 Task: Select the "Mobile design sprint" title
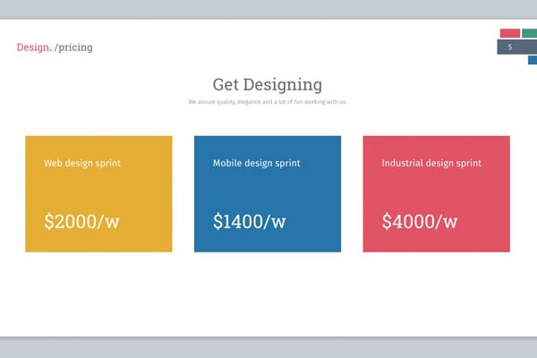tap(256, 164)
